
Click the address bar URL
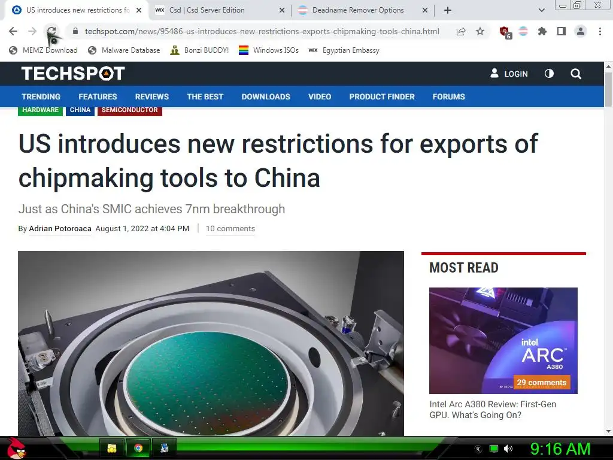click(262, 31)
